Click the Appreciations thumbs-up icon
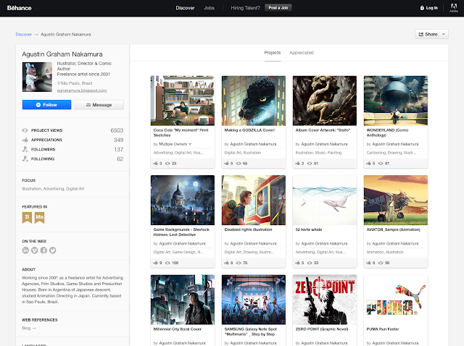The image size is (464, 346). click(25, 140)
